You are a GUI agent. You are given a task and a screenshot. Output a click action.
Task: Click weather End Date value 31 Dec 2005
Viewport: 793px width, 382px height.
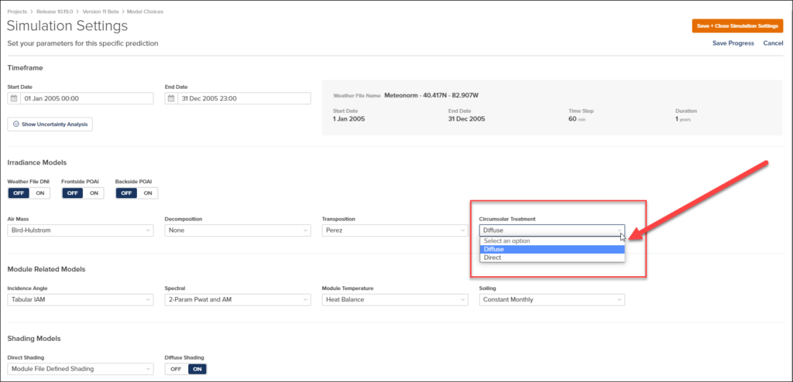coord(467,119)
